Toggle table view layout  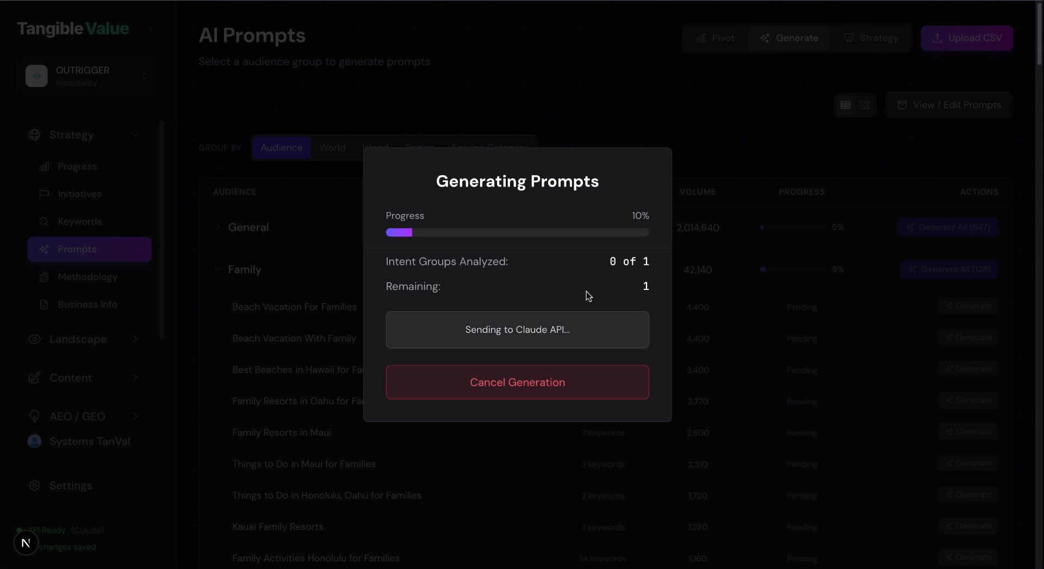846,105
